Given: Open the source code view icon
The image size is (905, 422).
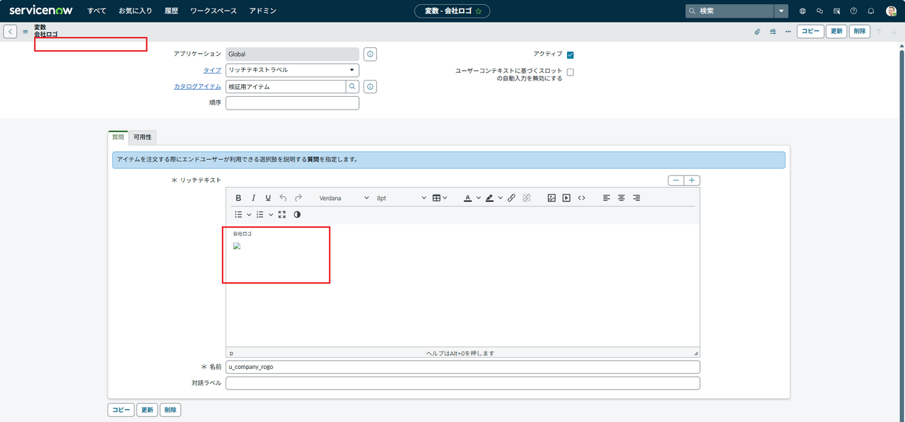Looking at the screenshot, I should [x=581, y=198].
